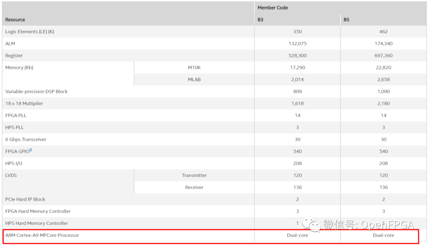Viewport: 428px width, 245px height.
Task: Click the FPGA GPIO row label
Action: pyautogui.click(x=17, y=152)
